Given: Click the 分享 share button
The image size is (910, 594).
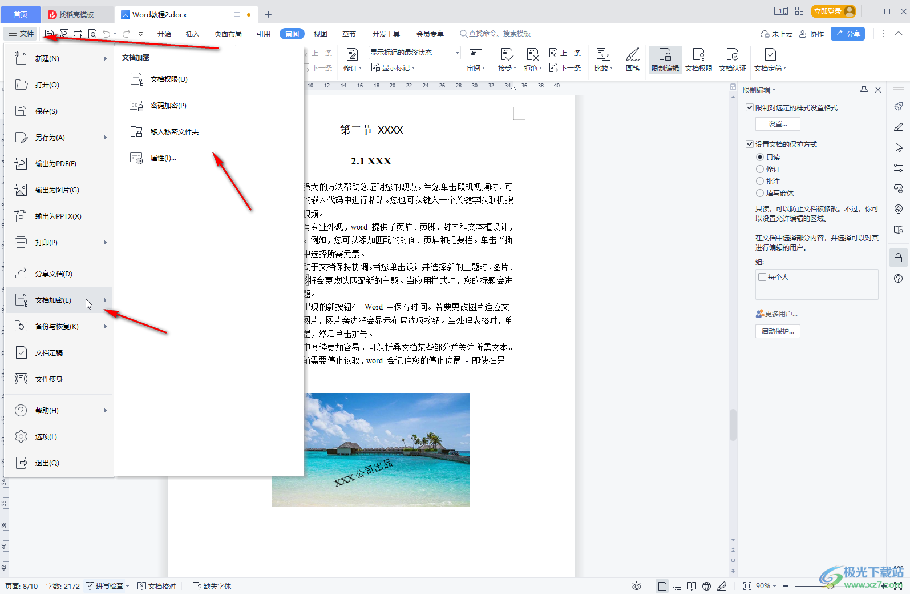Looking at the screenshot, I should tap(848, 34).
